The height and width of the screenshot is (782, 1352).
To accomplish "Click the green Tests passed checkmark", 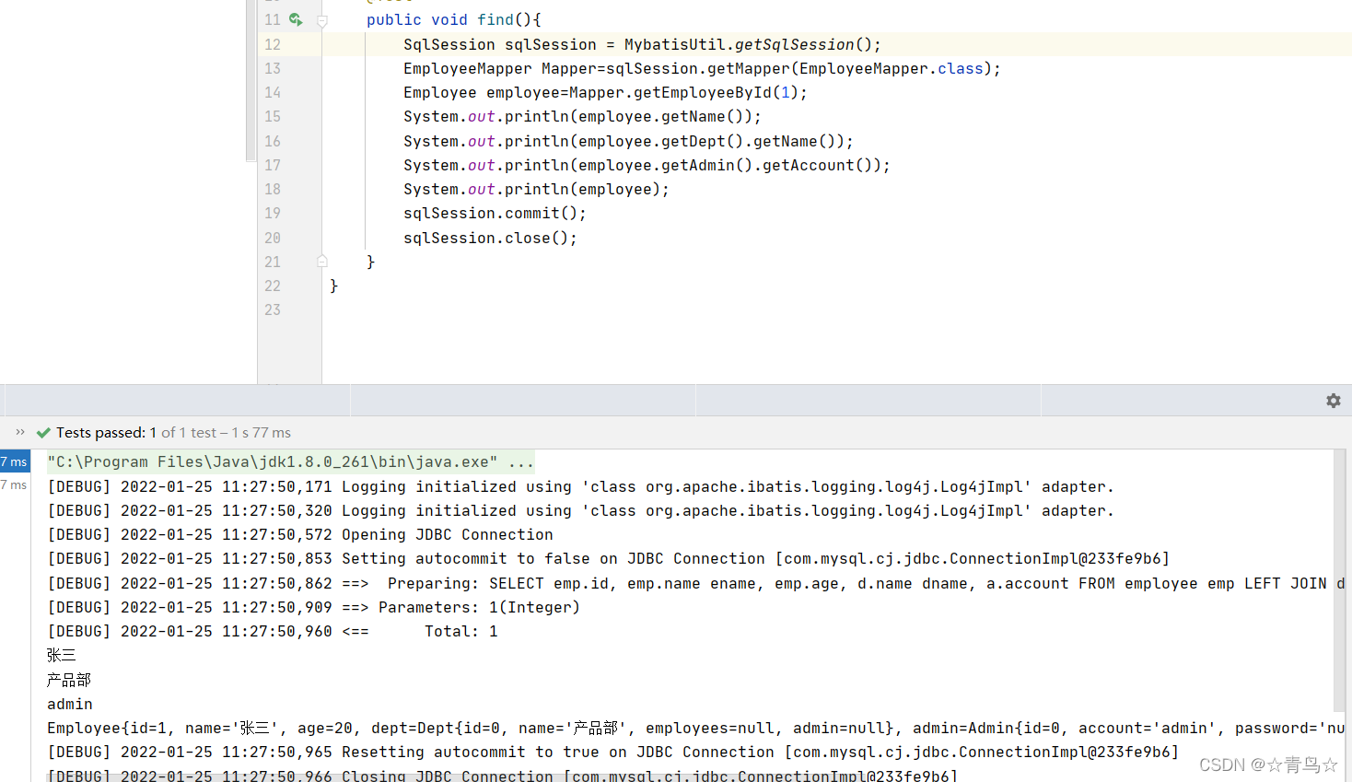I will click(x=43, y=433).
